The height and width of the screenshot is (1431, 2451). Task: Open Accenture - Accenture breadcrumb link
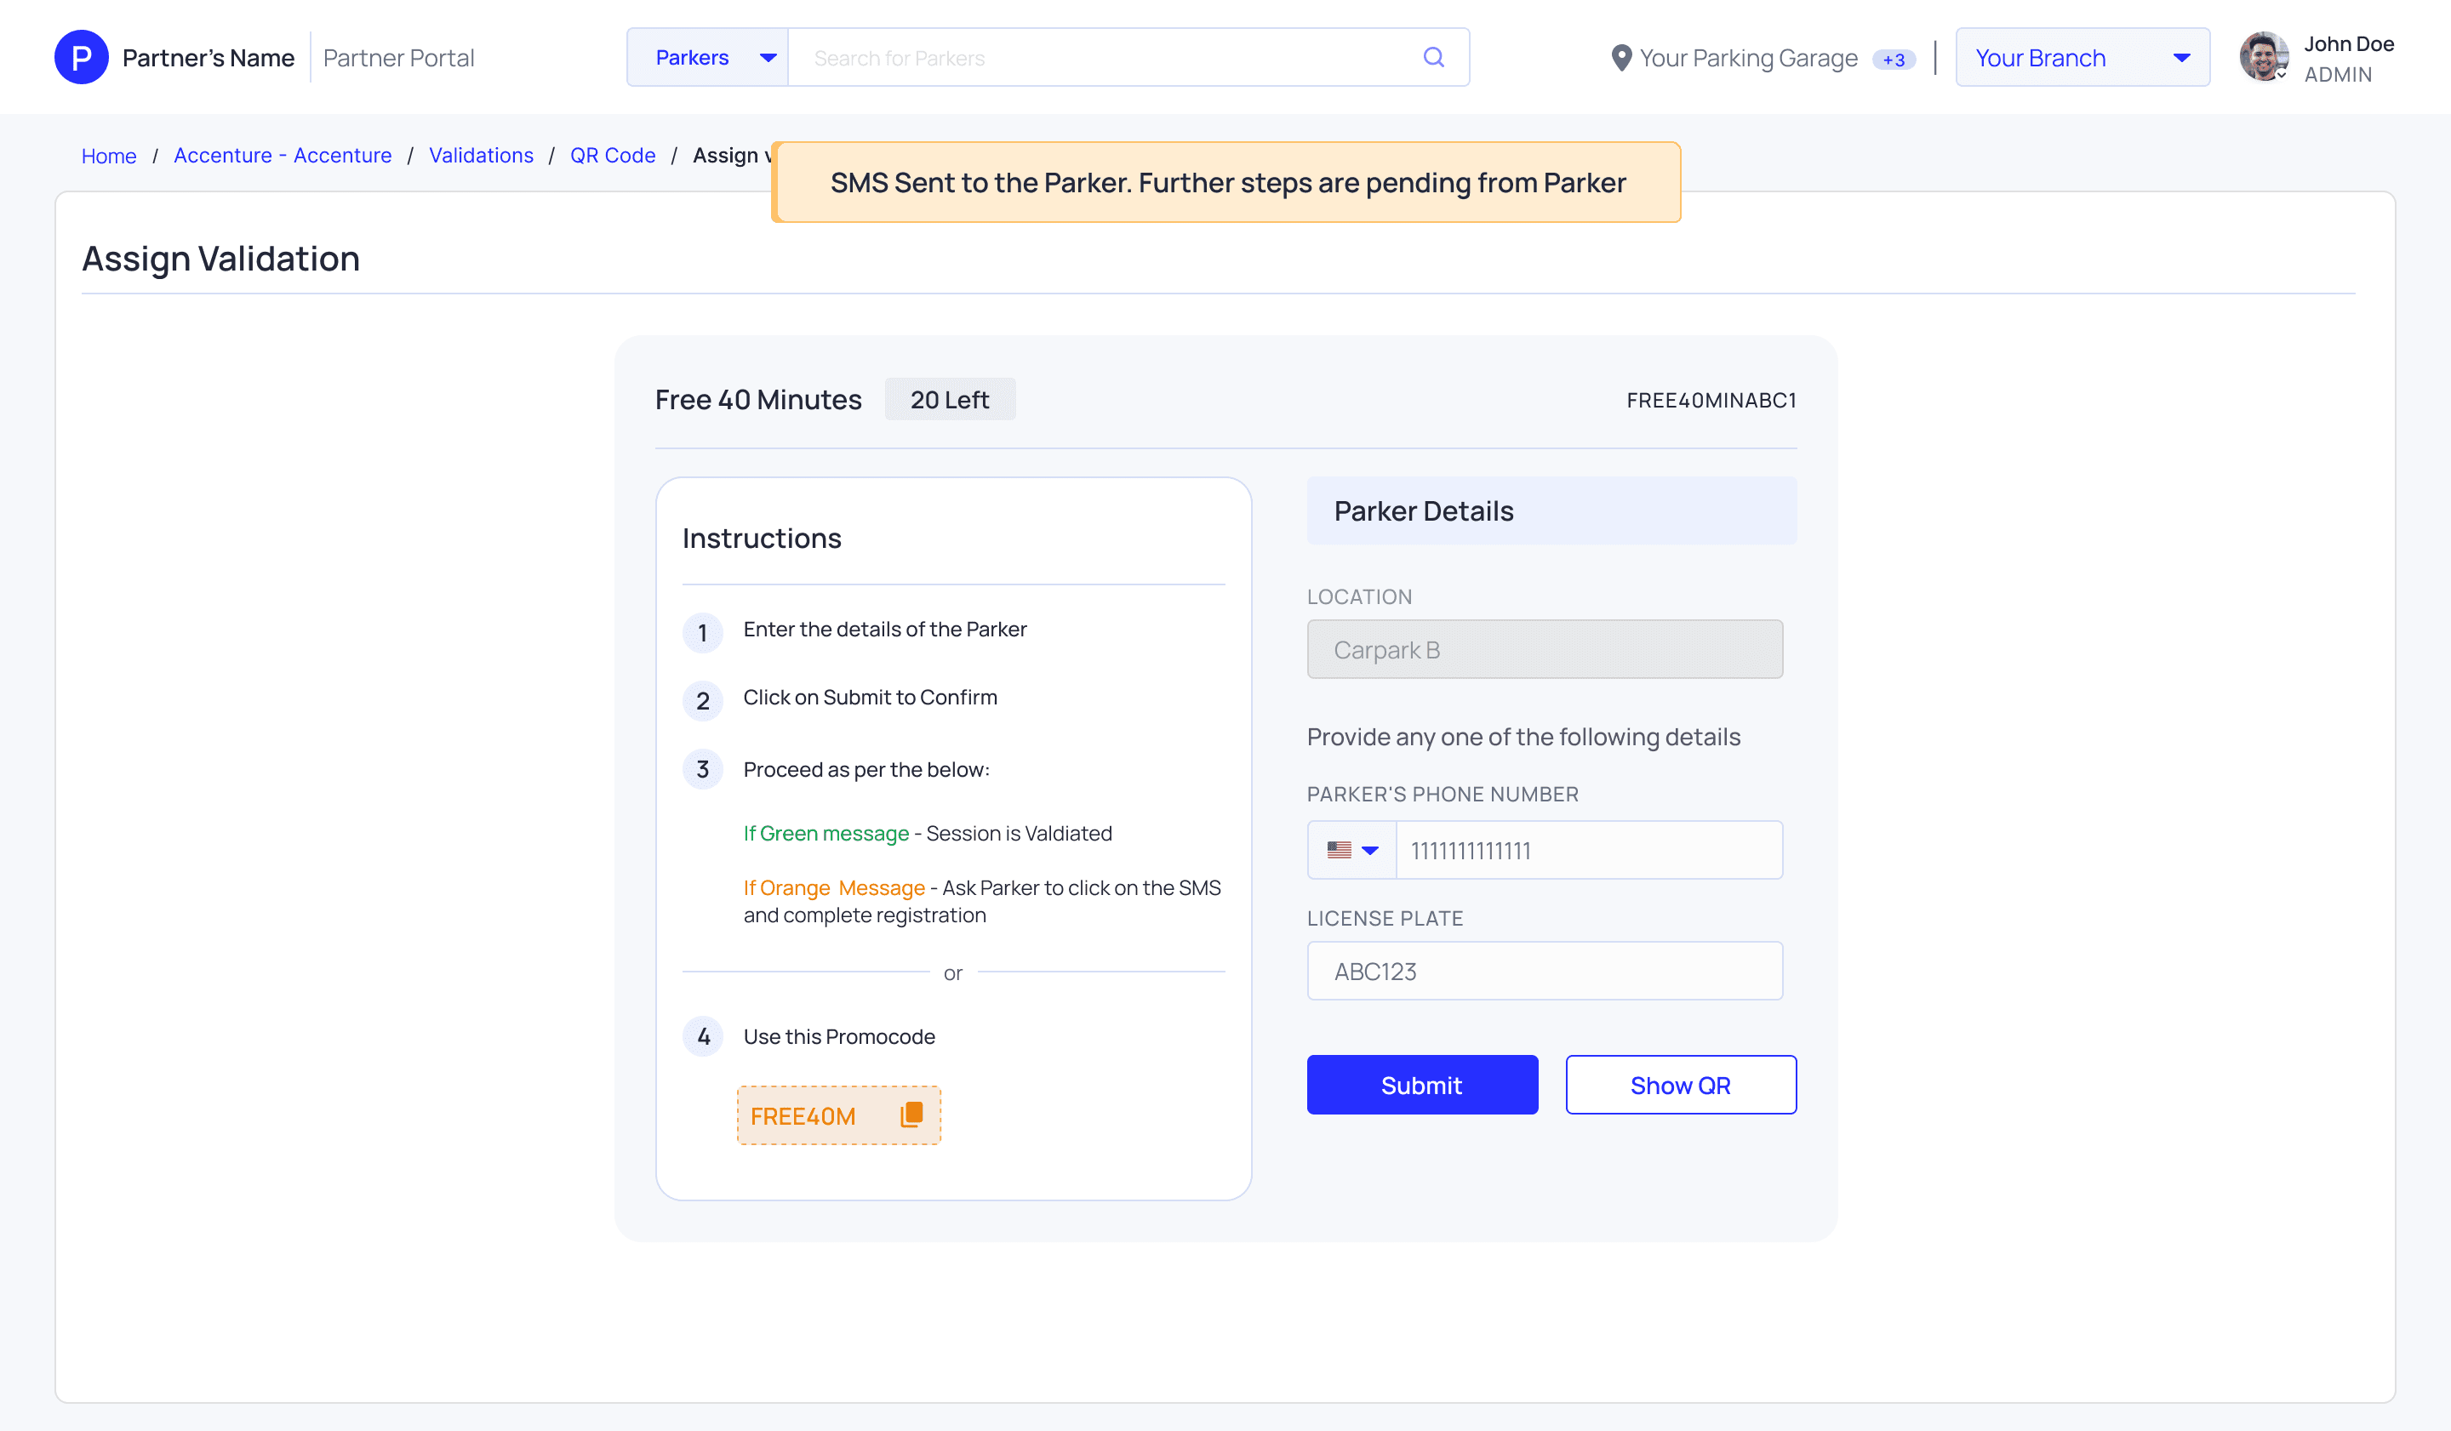[282, 156]
